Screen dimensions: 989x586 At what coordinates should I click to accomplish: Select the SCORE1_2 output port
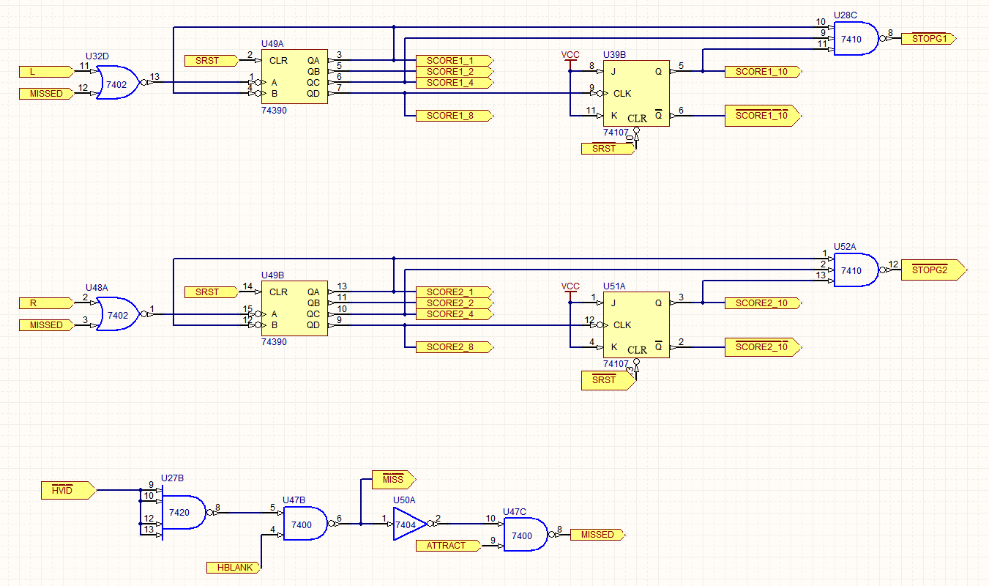455,72
